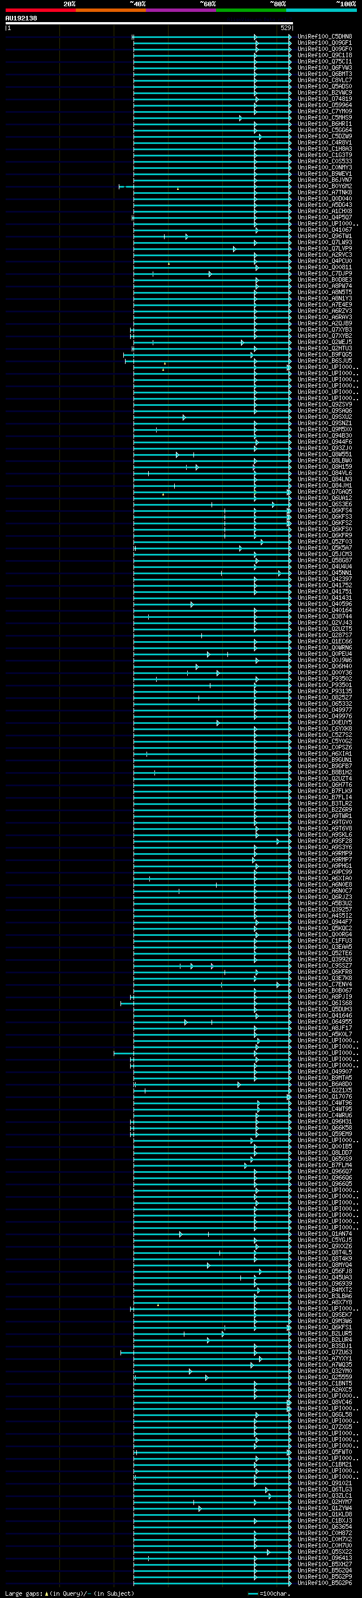The height and width of the screenshot is (1598, 362).
Task: Select hit label UniRef100_Q2WEJ5
Action: (x=324, y=342)
